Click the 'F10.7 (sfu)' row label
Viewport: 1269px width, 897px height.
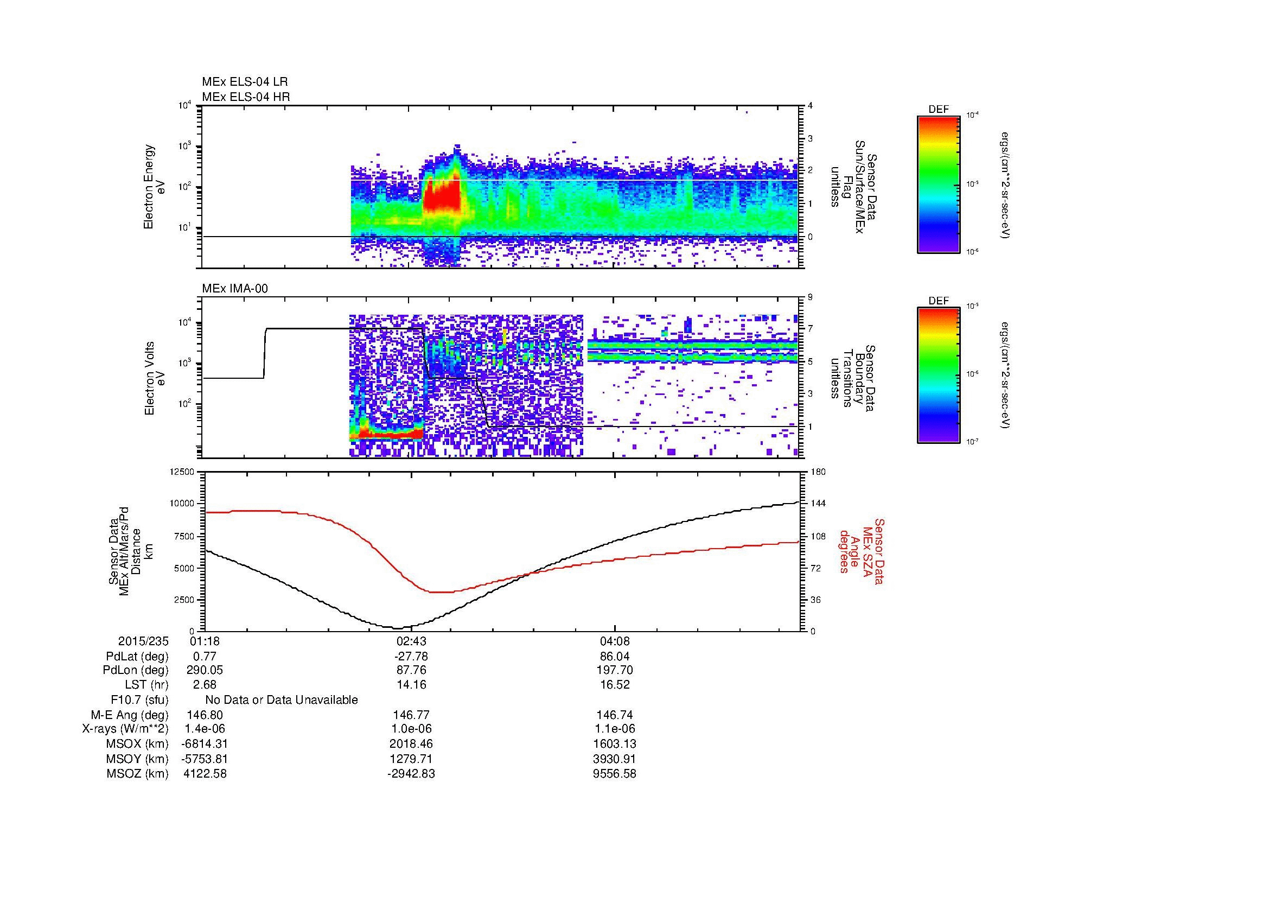(139, 700)
